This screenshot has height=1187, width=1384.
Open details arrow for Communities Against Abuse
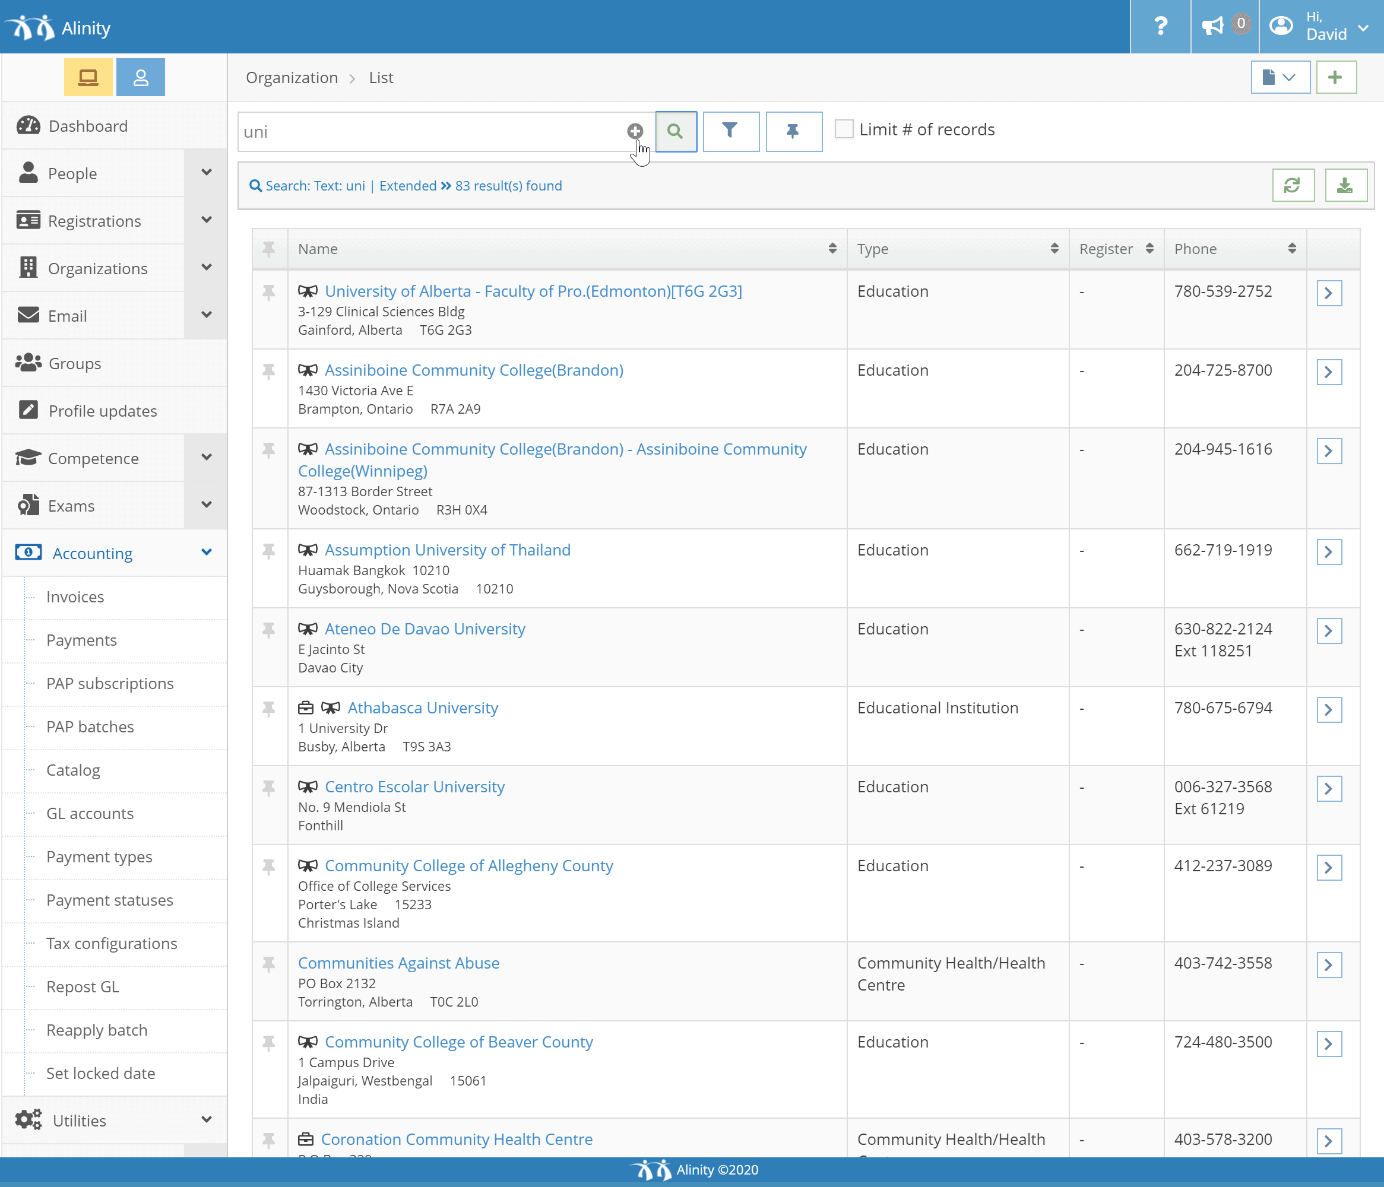point(1329,964)
